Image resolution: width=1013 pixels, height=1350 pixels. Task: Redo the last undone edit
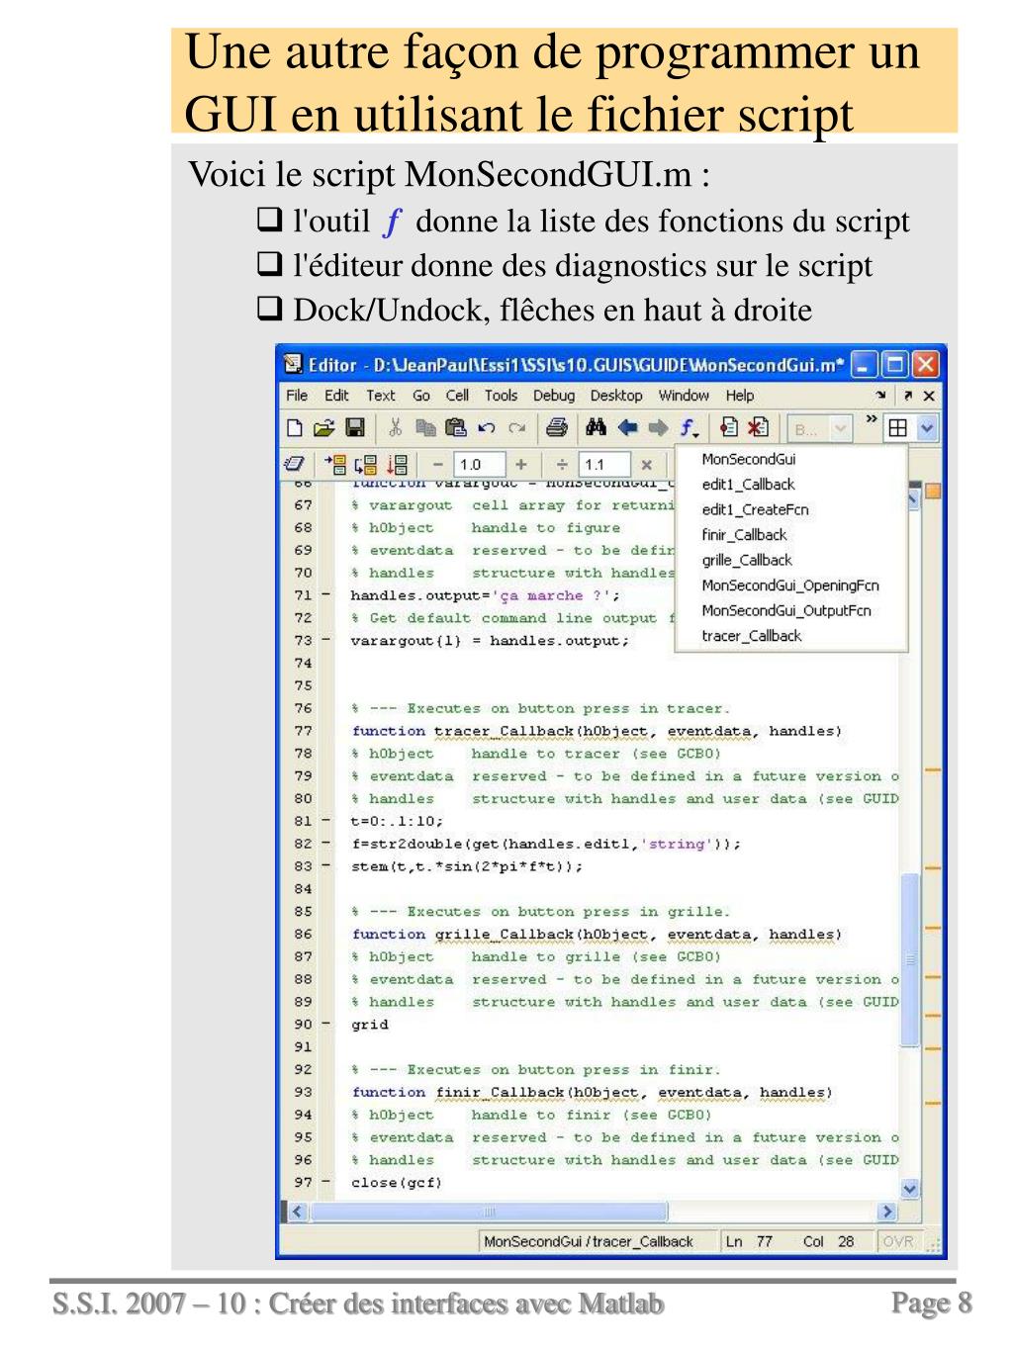516,428
